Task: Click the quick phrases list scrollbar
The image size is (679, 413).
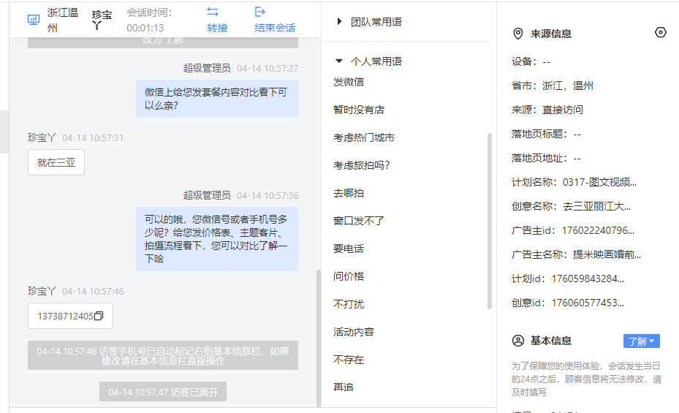Action: pos(490,221)
